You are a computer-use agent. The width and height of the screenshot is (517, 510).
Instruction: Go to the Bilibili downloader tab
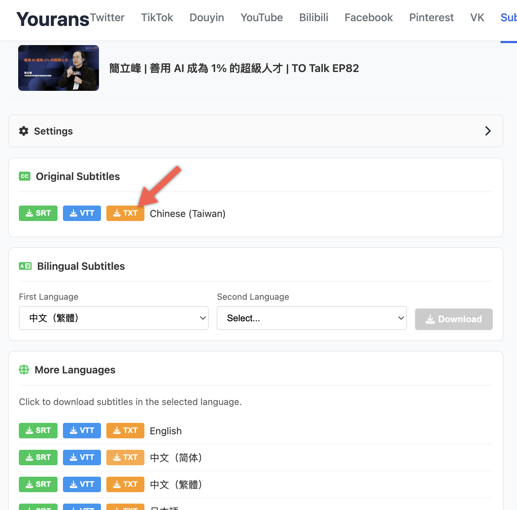[313, 17]
